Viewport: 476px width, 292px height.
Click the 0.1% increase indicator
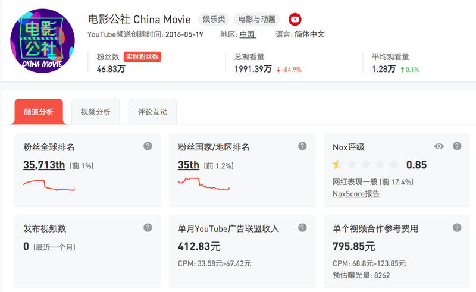point(410,70)
